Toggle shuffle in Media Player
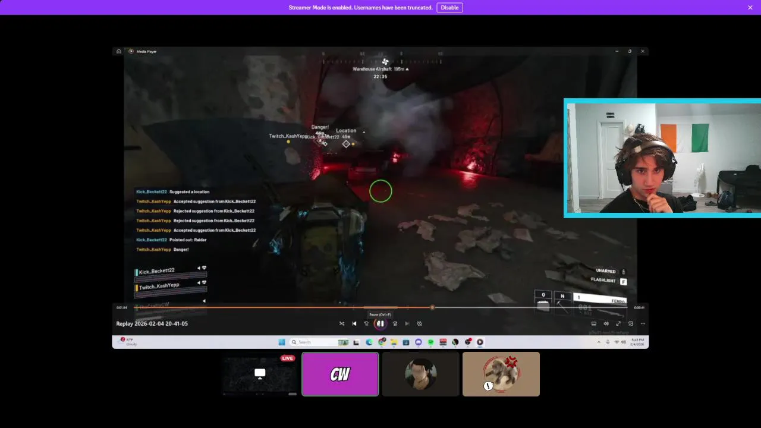Viewport: 761px width, 428px height. coord(342,323)
